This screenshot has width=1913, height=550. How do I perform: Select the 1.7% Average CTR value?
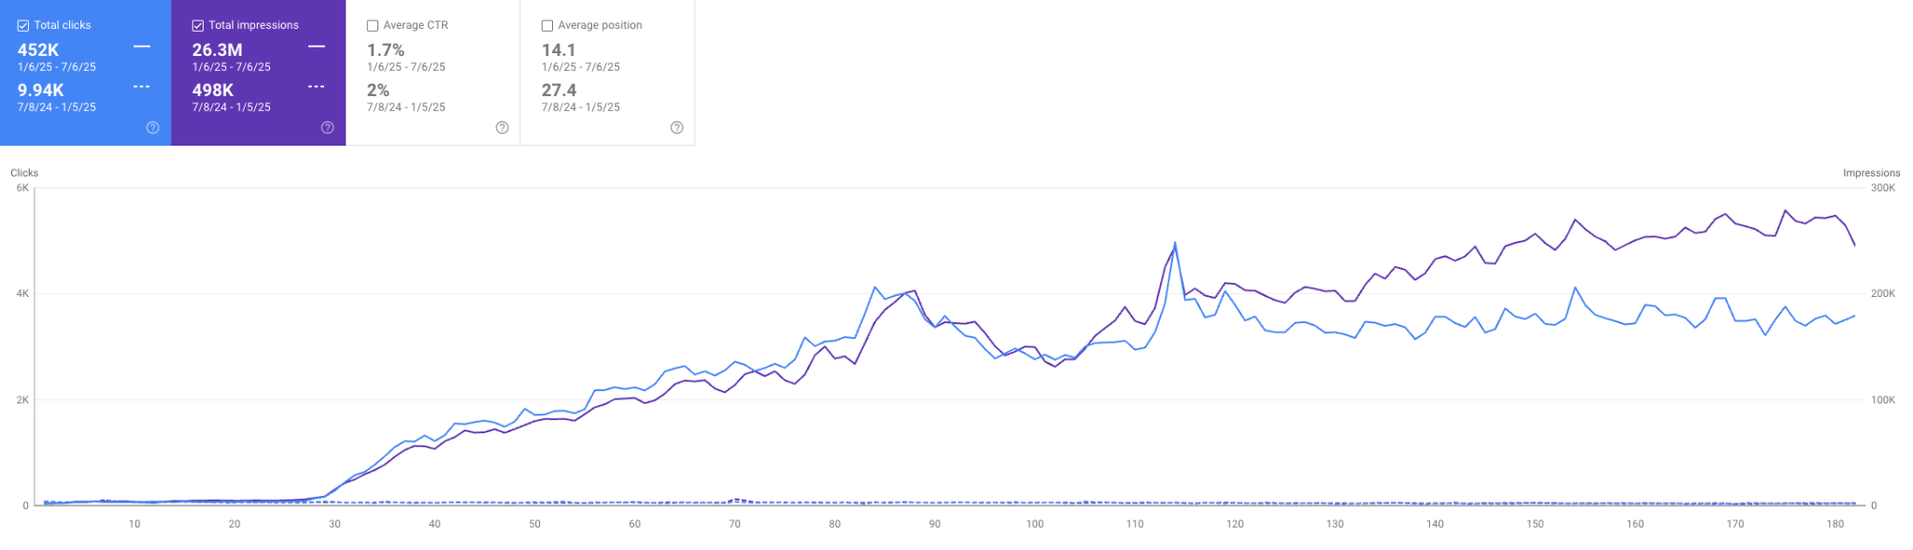386,50
